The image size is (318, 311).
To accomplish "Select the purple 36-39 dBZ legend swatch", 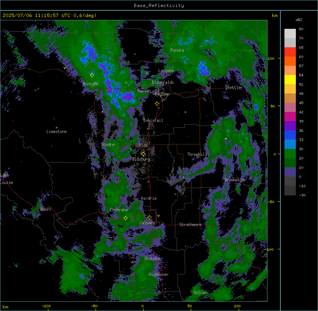I will [x=290, y=126].
